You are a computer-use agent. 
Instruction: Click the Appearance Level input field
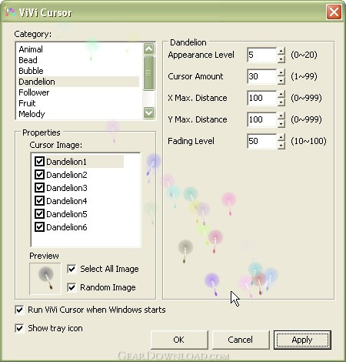point(262,55)
